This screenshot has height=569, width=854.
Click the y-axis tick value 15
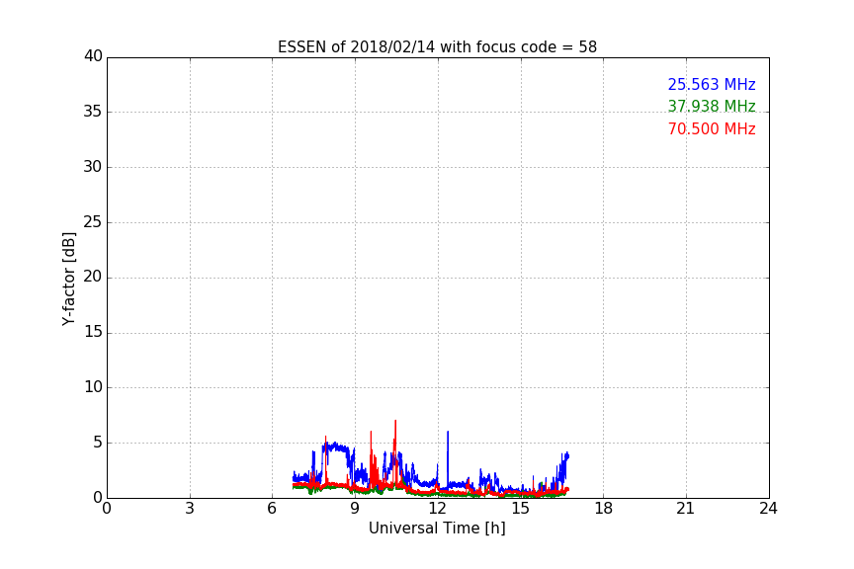[x=93, y=332]
